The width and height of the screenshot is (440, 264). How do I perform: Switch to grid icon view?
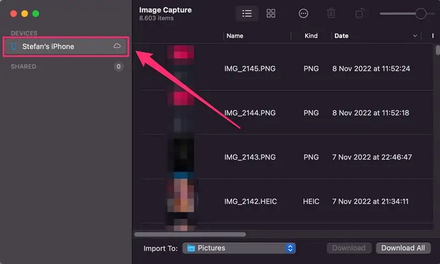tap(271, 13)
